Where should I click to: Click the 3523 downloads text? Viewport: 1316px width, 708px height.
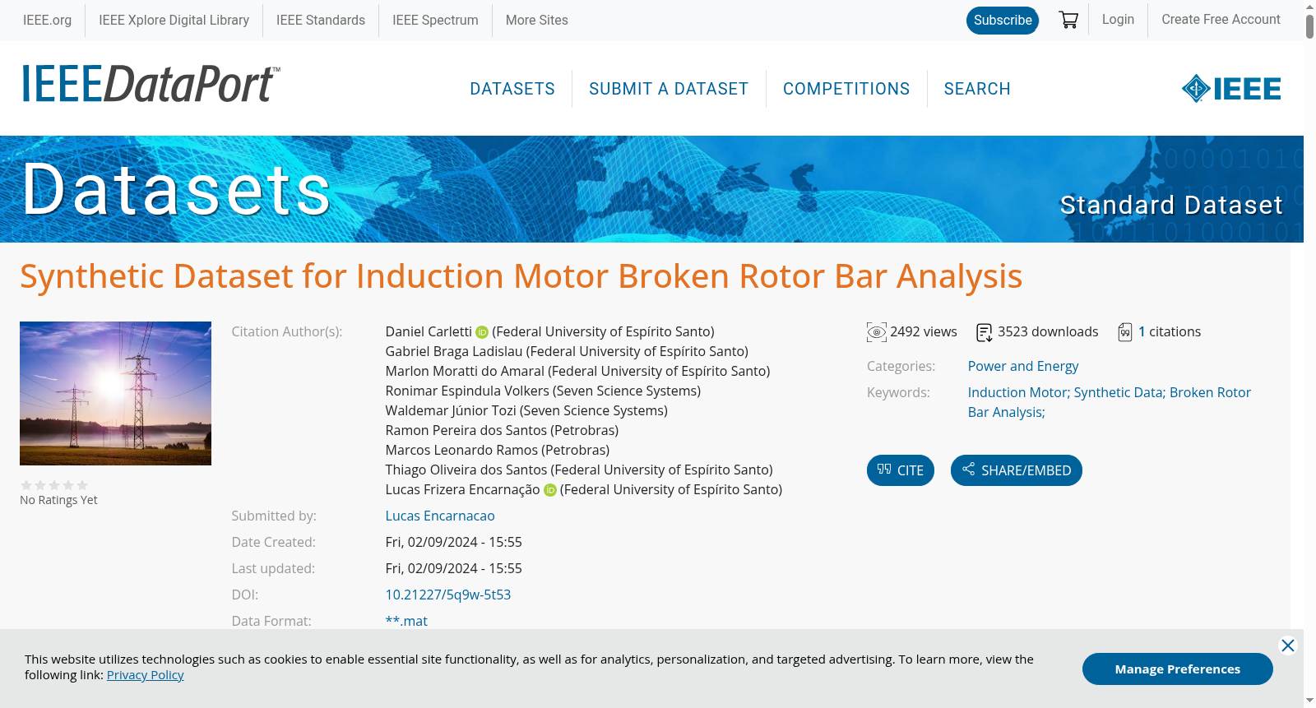pos(1048,332)
